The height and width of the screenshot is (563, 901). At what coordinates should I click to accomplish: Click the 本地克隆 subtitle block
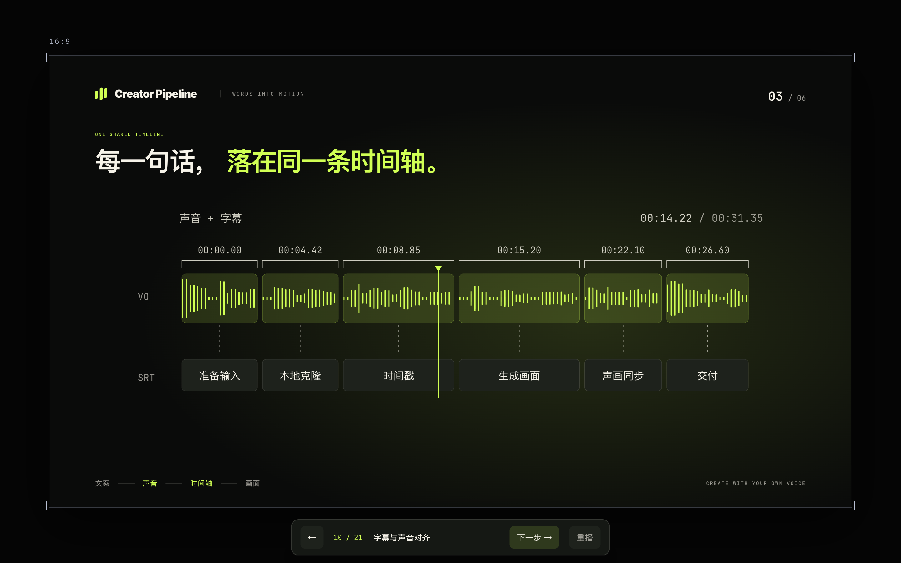[300, 375]
